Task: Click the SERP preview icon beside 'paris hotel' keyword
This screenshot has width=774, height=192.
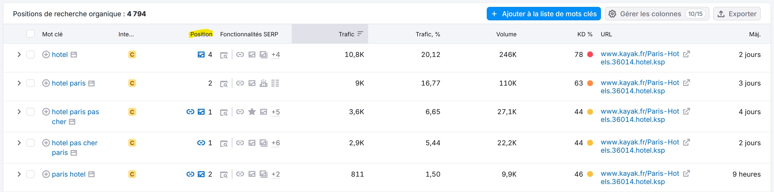Action: 91,174
